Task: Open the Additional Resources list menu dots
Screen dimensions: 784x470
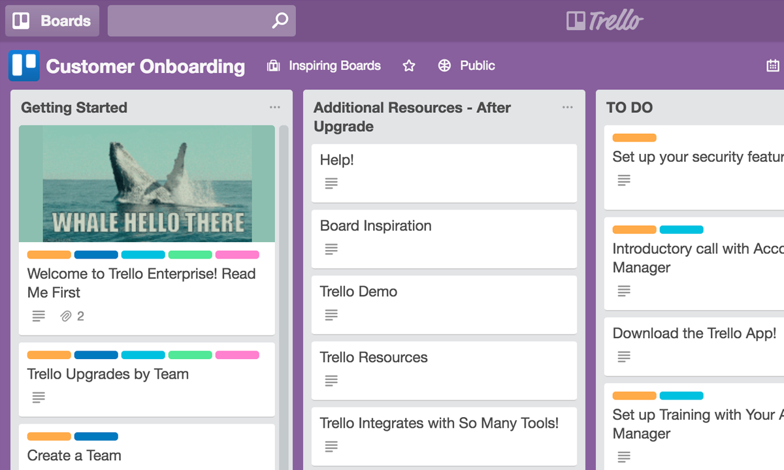Action: [568, 108]
